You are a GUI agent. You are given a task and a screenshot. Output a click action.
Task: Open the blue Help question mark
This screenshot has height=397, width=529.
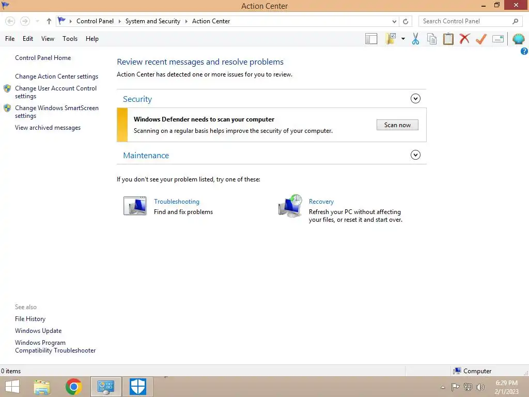[524, 51]
